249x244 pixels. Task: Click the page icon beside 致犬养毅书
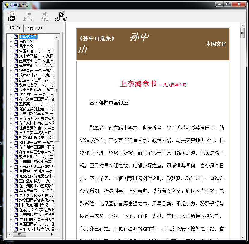[x=16, y=157]
